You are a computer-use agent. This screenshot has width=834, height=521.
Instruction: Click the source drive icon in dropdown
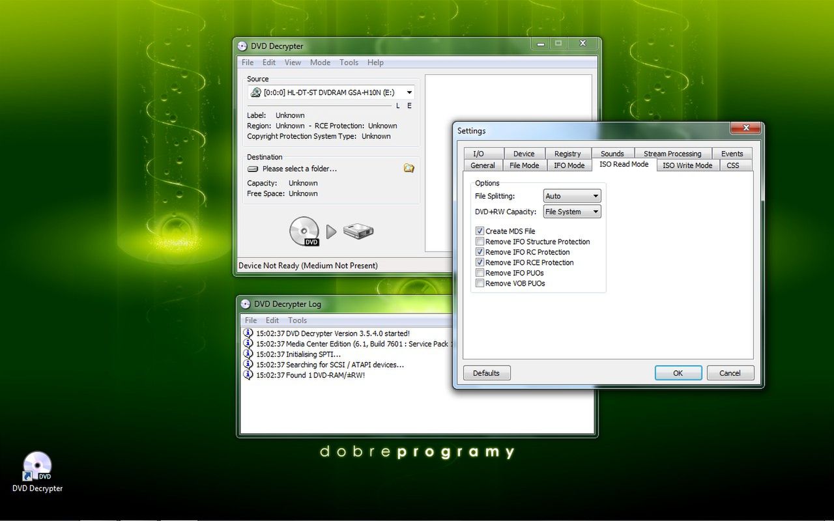point(256,92)
